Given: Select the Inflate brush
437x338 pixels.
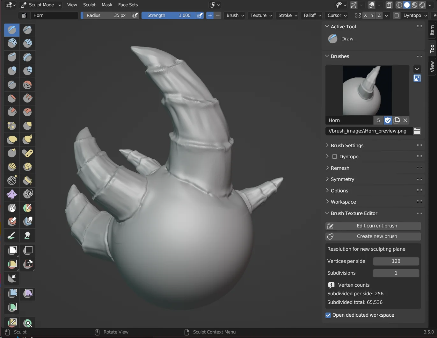Looking at the screenshot, I should click(x=11, y=71).
